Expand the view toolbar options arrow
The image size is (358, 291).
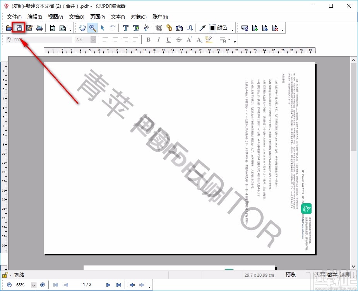tap(70, 30)
